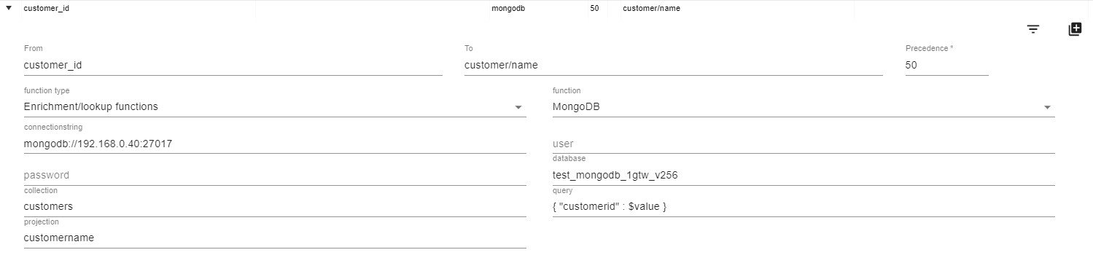This screenshot has width=1093, height=274.
Task: Select the collection field customers
Action: tap(275, 206)
